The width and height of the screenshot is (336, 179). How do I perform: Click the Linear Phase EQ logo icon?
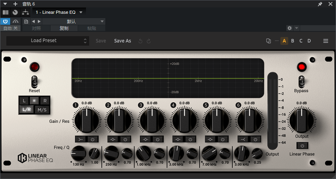pyautogui.click(x=22, y=158)
